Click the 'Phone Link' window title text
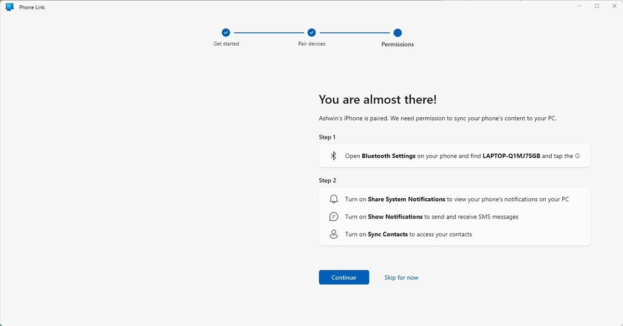 point(32,7)
